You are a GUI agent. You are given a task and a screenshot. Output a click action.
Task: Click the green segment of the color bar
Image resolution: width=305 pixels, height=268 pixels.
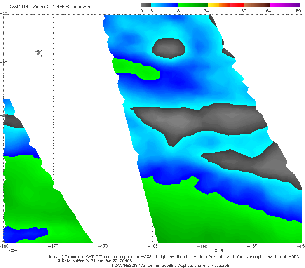tap(193, 5)
